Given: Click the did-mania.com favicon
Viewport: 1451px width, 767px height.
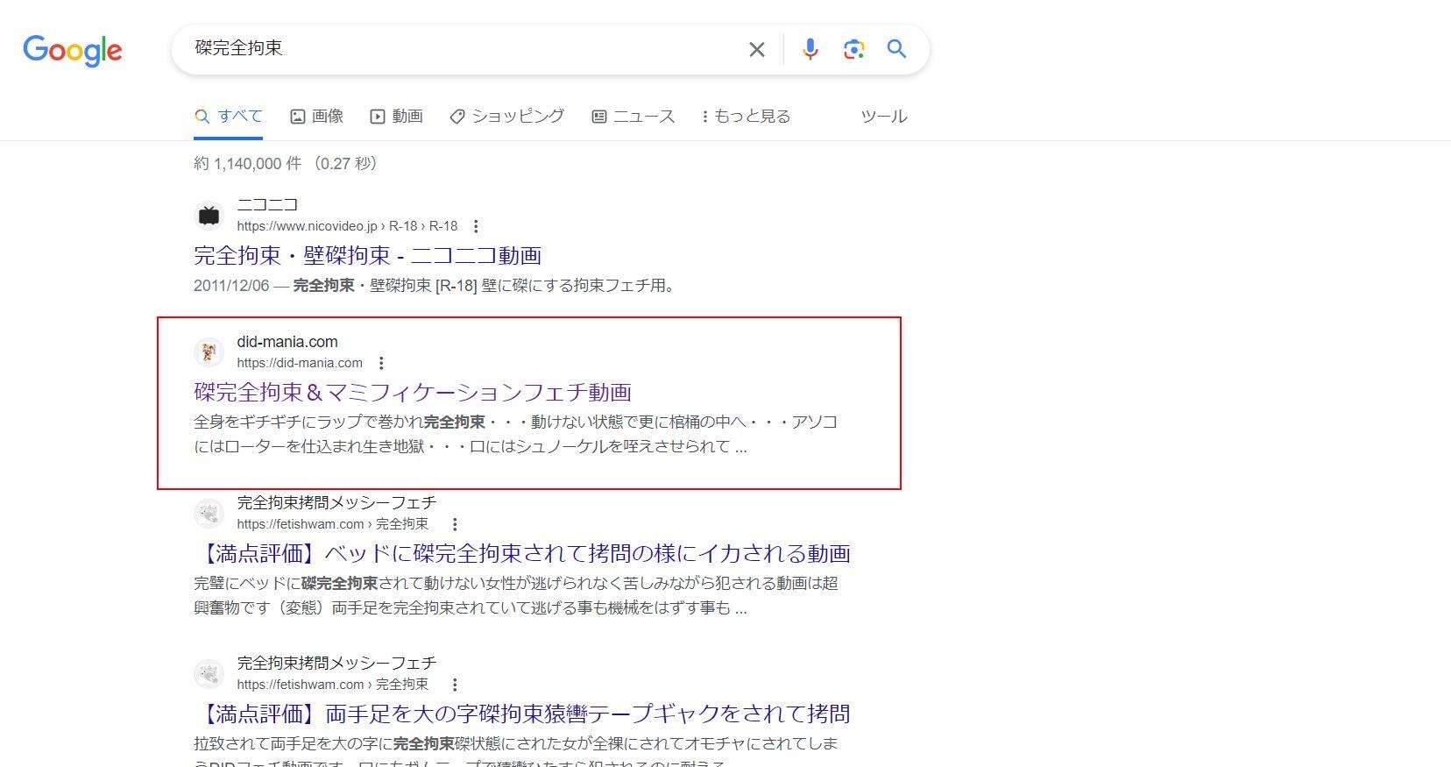Looking at the screenshot, I should point(209,352).
